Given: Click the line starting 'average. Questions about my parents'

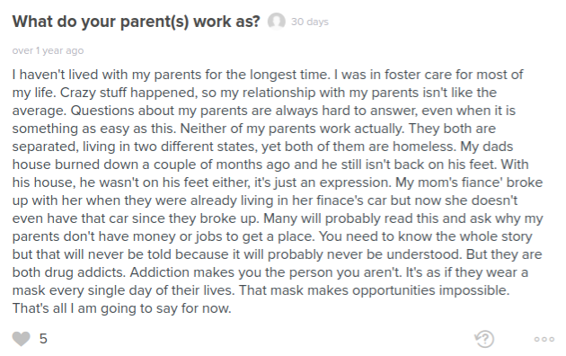Looking at the screenshot, I should [x=264, y=111].
